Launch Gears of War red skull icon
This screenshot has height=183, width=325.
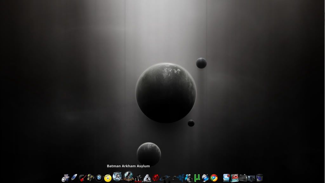point(156,178)
